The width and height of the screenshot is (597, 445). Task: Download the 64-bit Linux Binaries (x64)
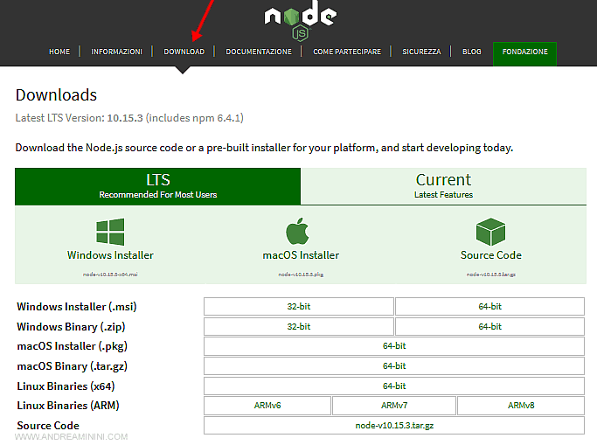click(394, 386)
